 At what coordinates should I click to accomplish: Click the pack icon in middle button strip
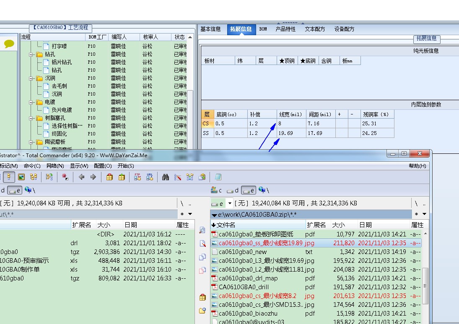tap(202, 298)
